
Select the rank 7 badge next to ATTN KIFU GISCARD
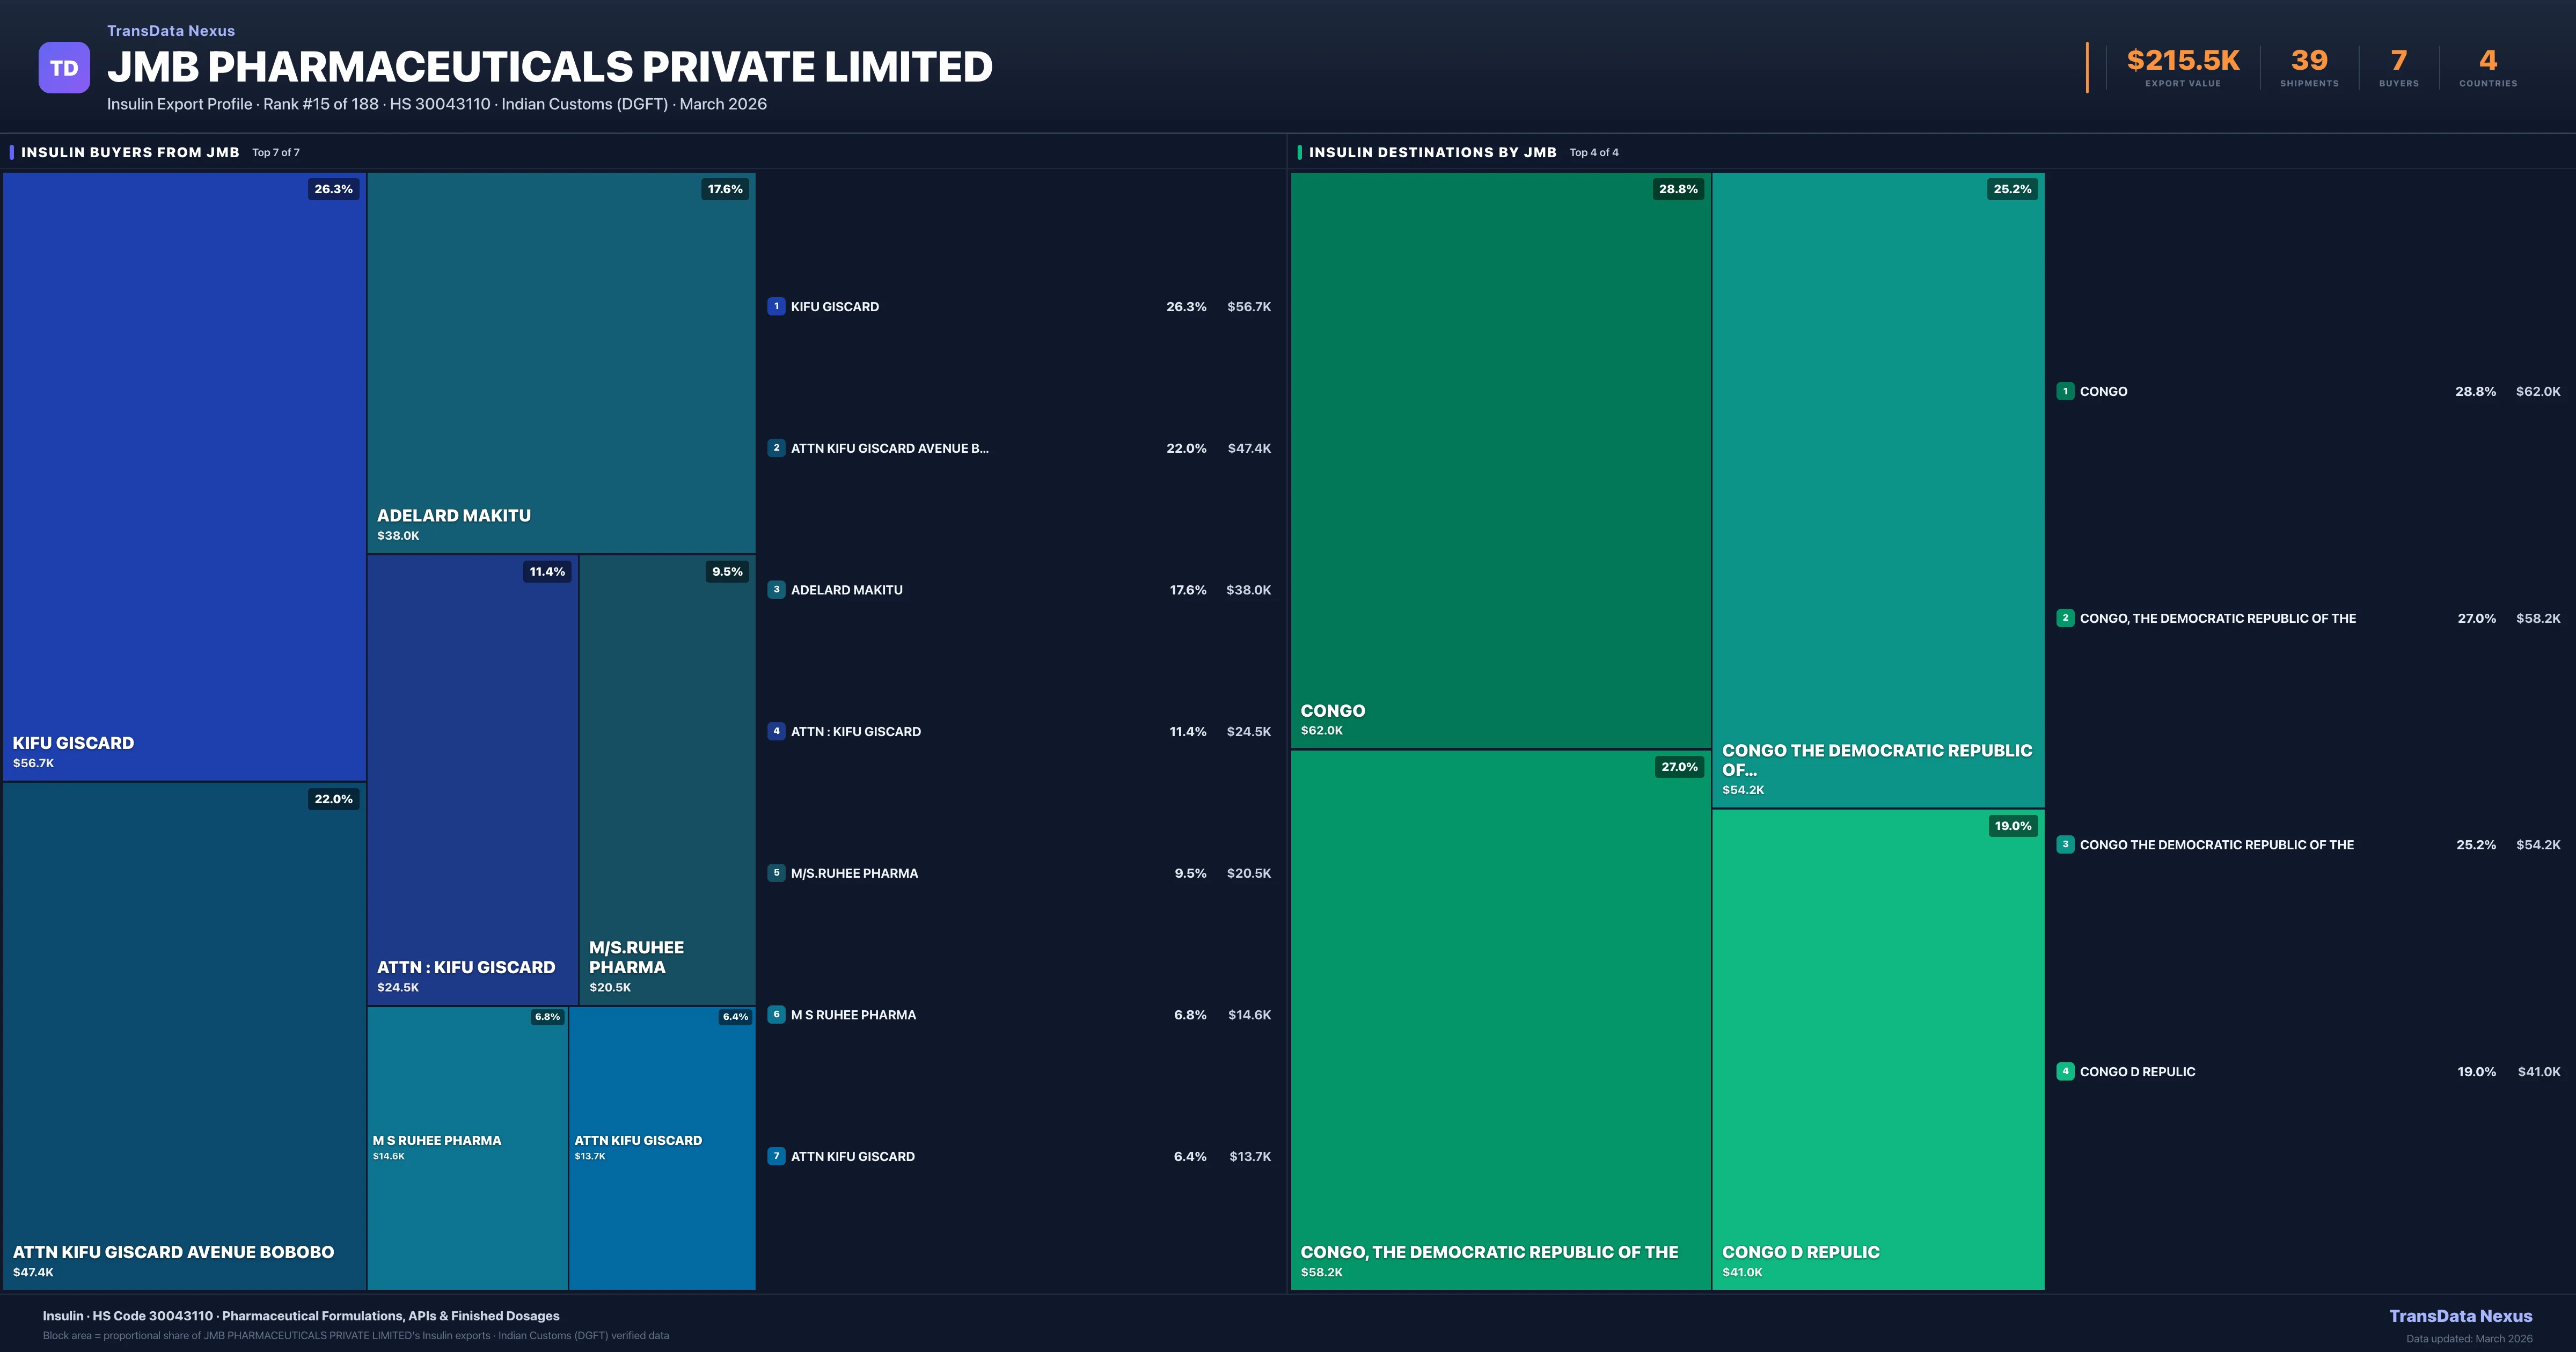(x=776, y=1156)
